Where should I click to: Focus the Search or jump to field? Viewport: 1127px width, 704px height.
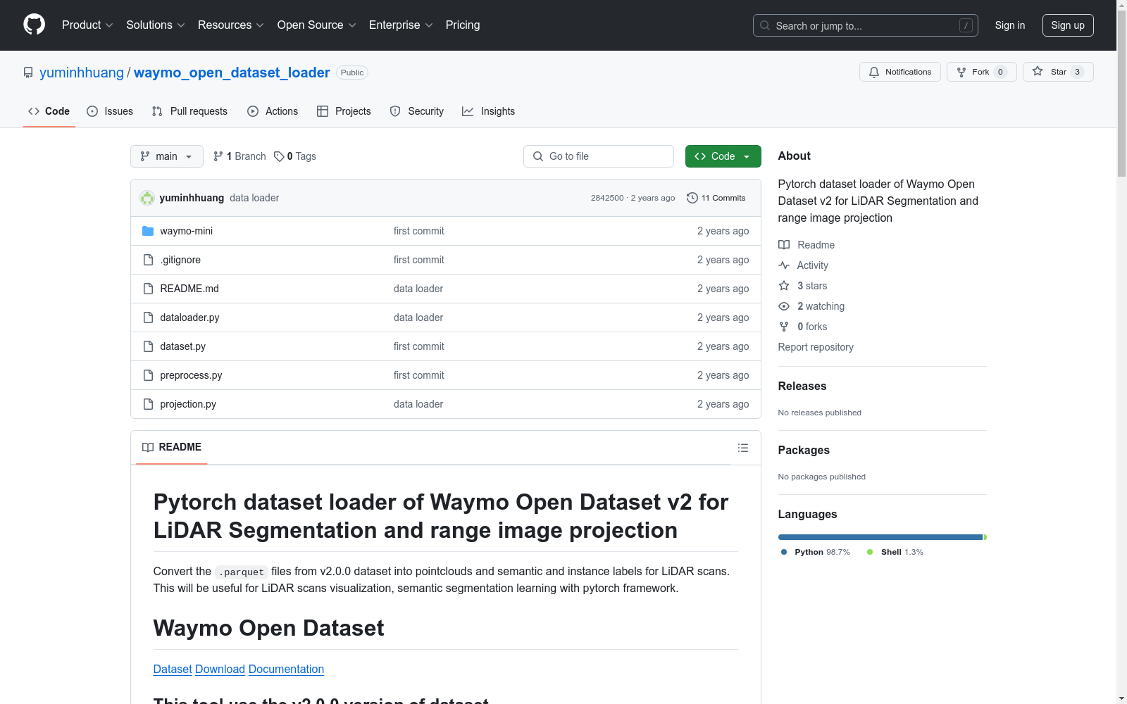[865, 25]
